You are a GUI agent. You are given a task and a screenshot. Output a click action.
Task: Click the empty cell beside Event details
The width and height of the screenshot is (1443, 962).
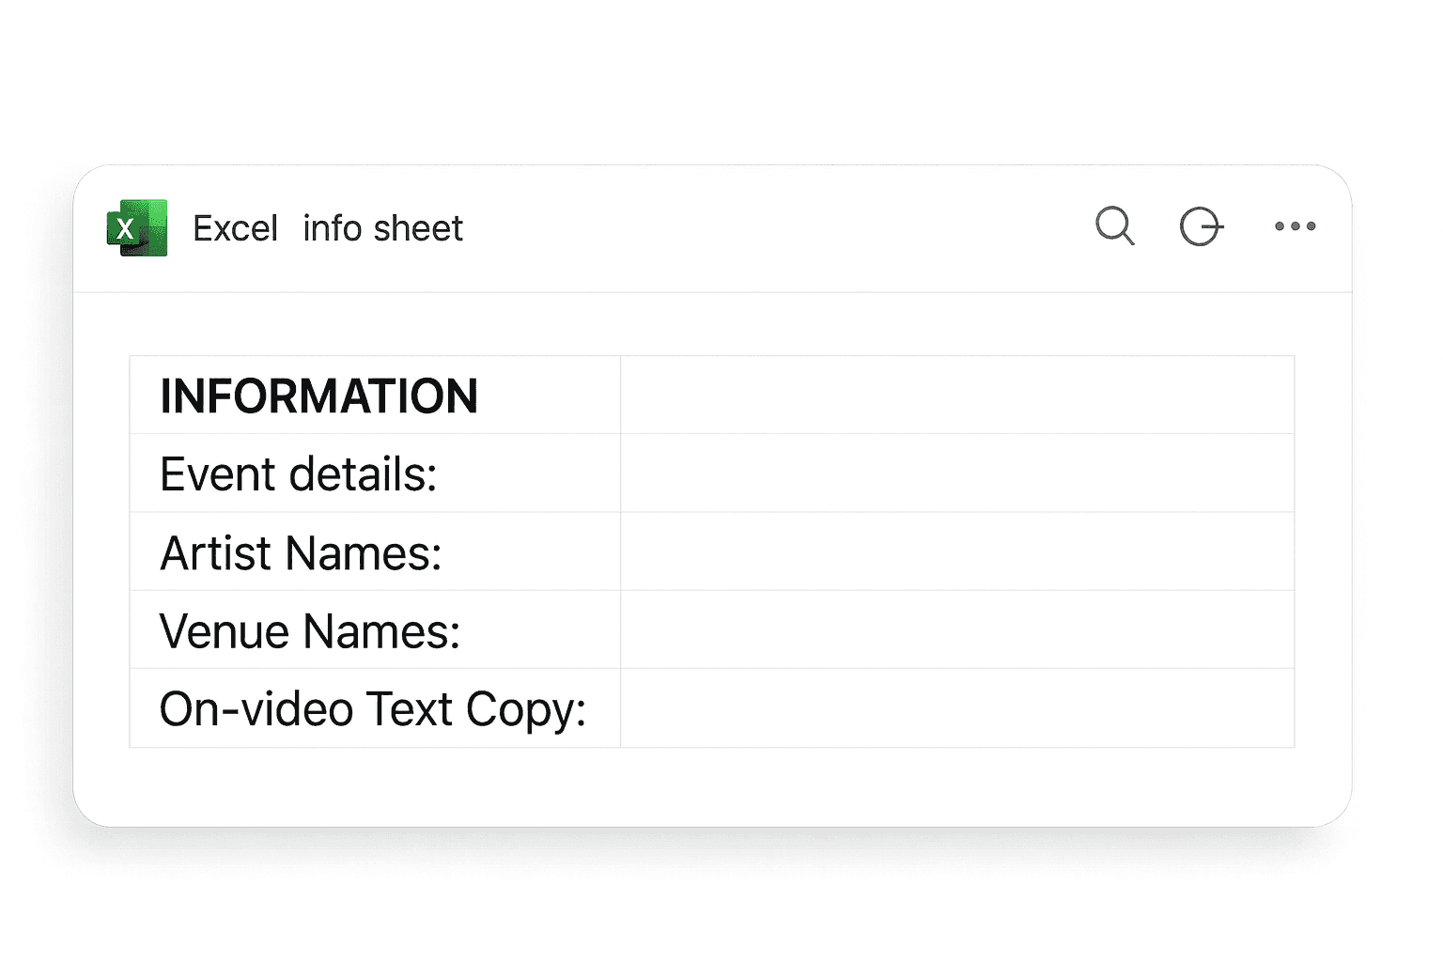tap(956, 473)
